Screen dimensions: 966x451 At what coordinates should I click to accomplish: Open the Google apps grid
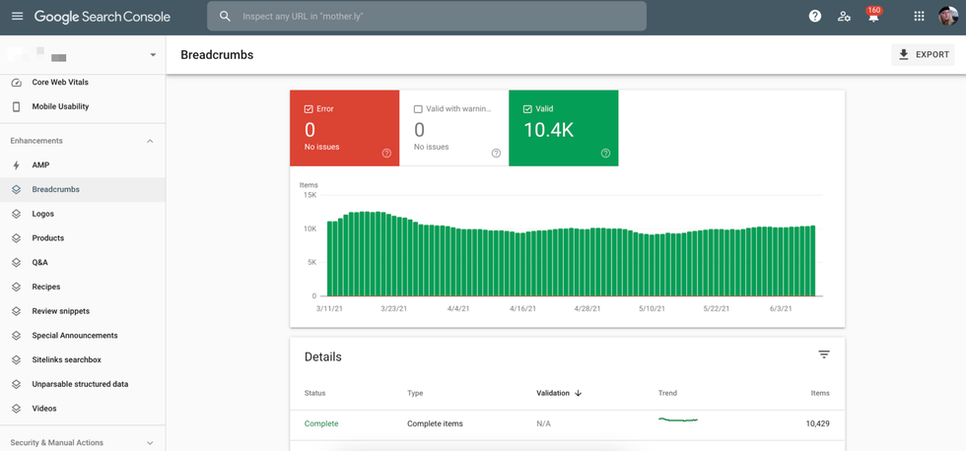point(919,17)
